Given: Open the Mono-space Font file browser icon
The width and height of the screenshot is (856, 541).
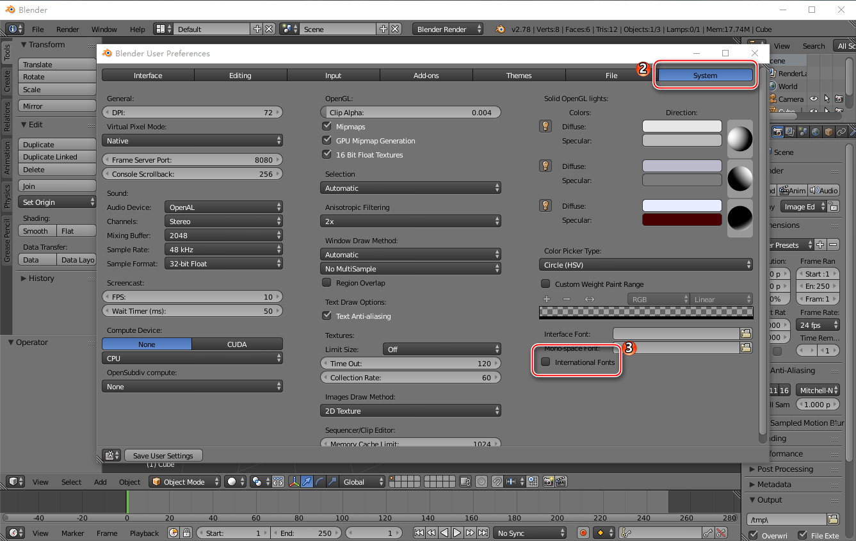Looking at the screenshot, I should click(746, 348).
